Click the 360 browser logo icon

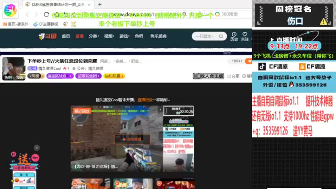pos(10,10)
